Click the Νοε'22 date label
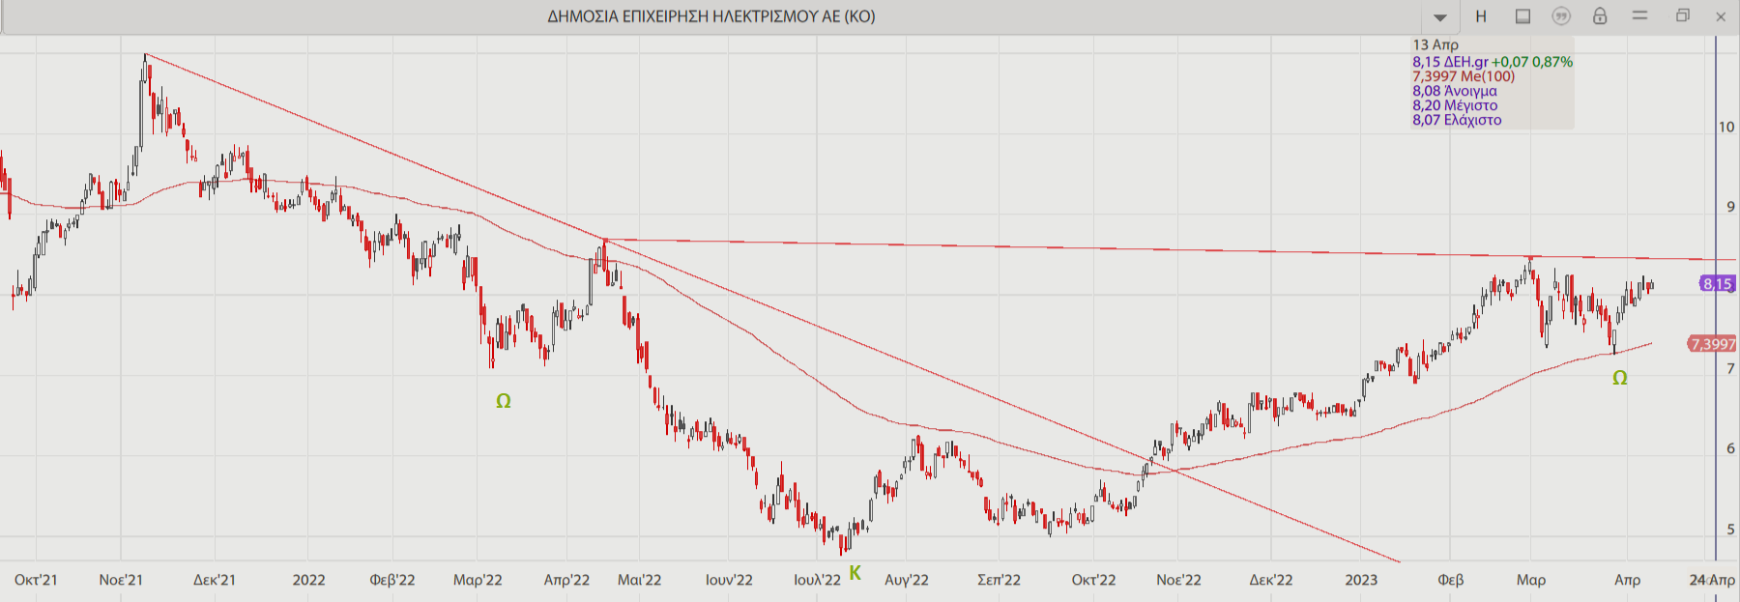 [x=1179, y=580]
